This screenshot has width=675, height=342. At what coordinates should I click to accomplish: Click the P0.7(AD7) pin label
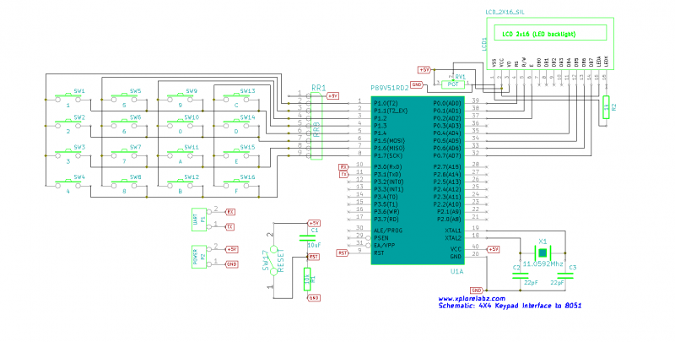point(447,155)
